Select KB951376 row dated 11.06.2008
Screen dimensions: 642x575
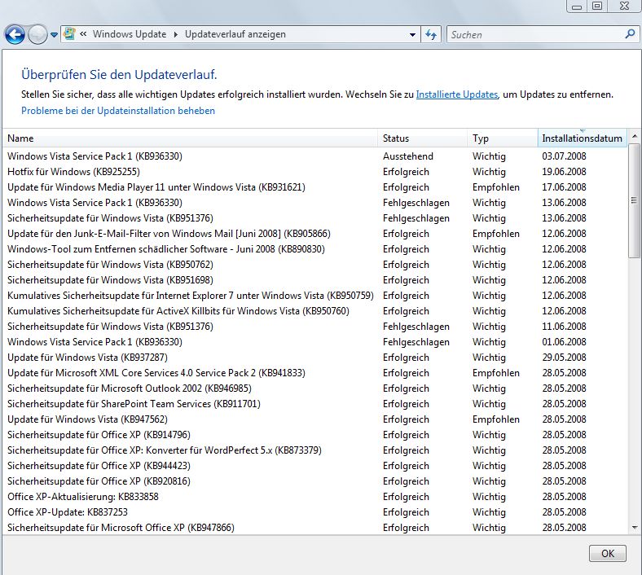pyautogui.click(x=314, y=327)
